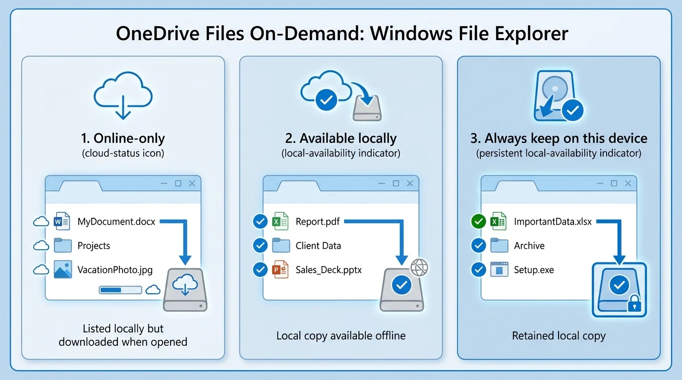The image size is (682, 380).
Task: Click the PowerPoint icon for Sales_Deck.pptx
Action: pos(281,270)
